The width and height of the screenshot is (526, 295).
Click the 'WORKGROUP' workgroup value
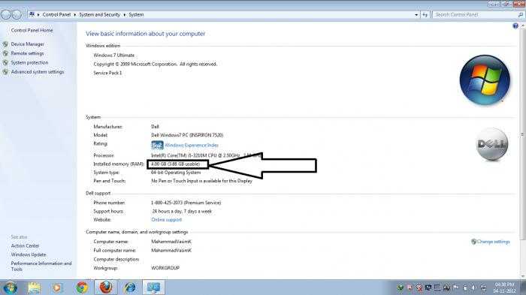[x=165, y=268]
